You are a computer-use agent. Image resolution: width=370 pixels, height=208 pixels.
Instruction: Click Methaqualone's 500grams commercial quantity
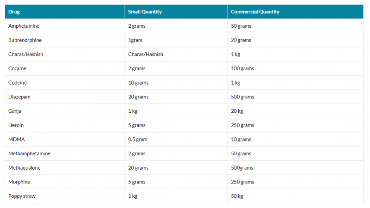click(x=242, y=168)
